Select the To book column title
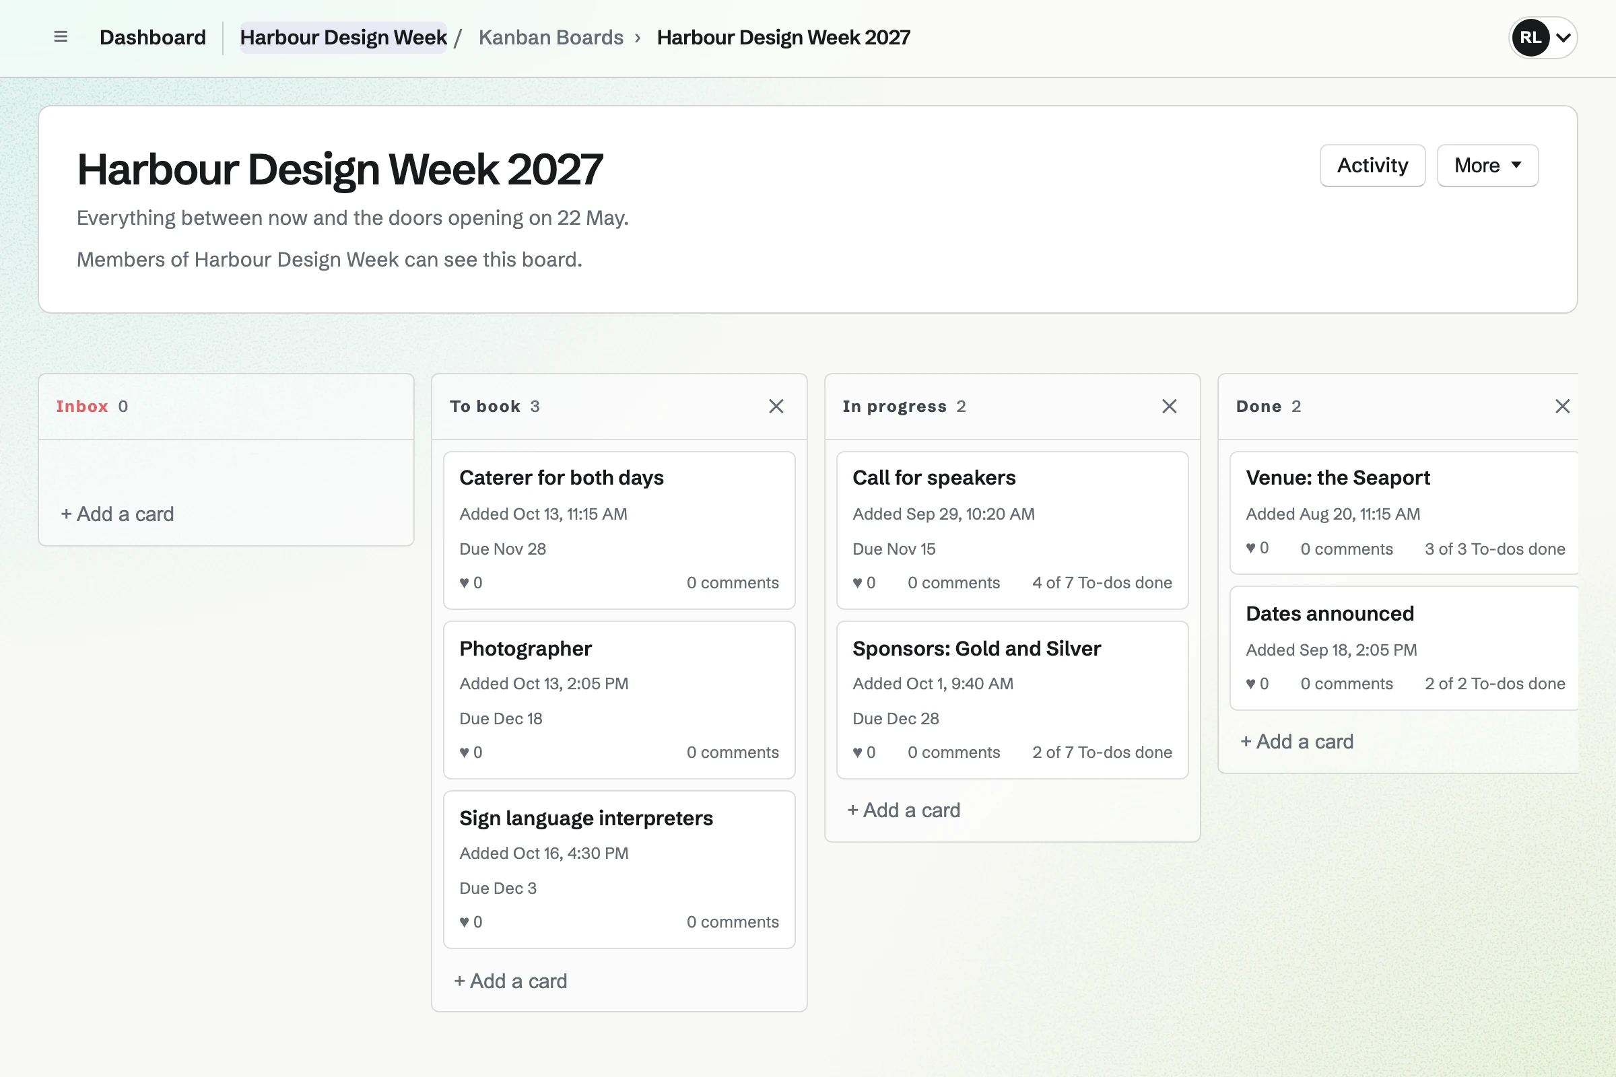 [485, 406]
